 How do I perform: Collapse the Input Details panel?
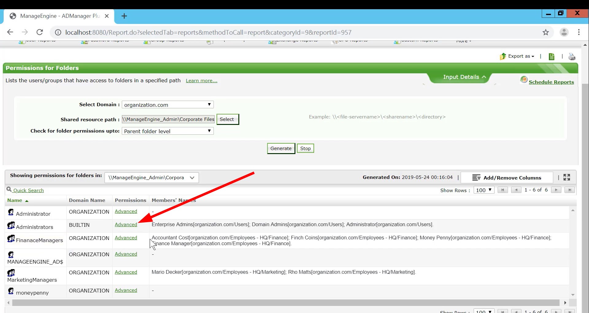pyautogui.click(x=464, y=77)
